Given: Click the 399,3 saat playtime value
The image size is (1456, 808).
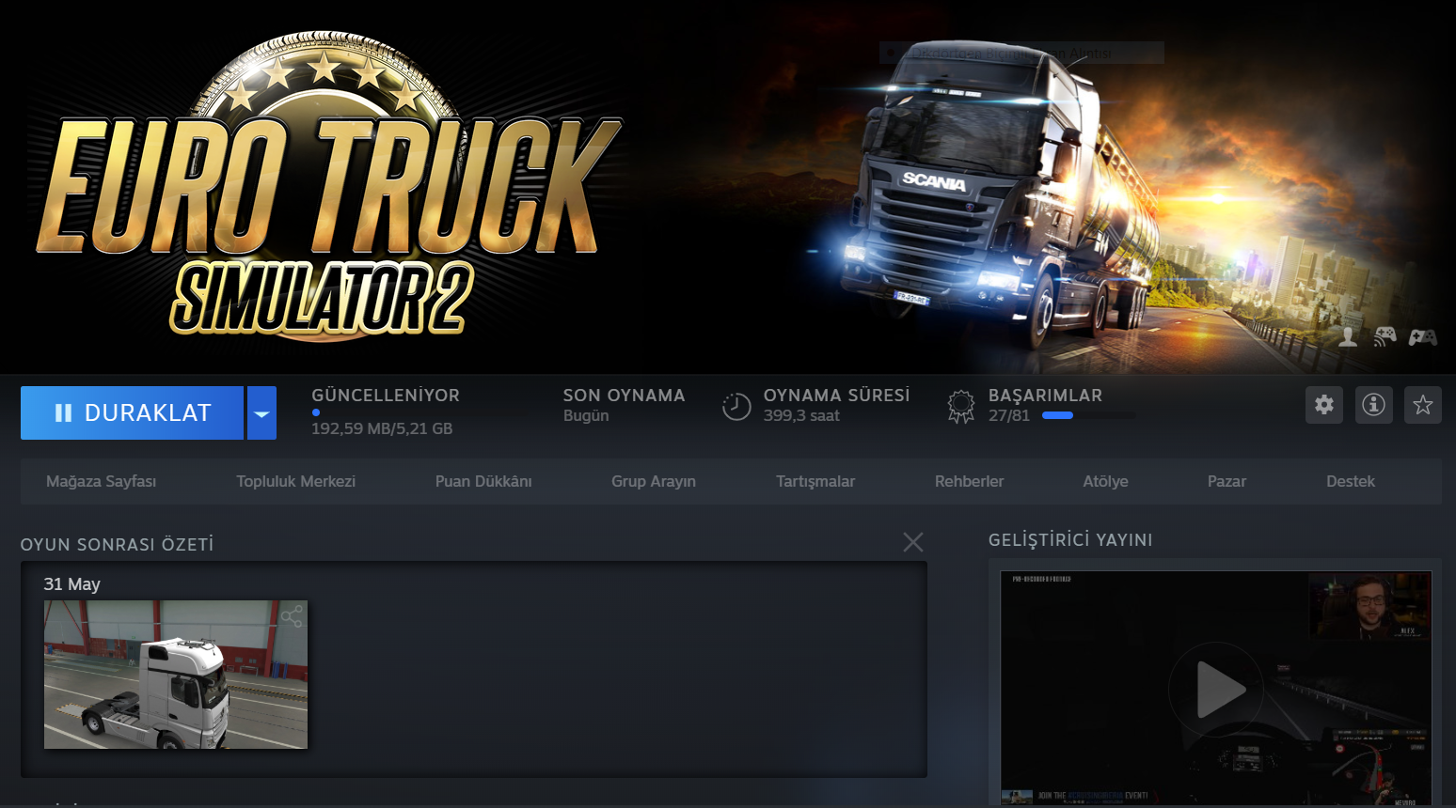Looking at the screenshot, I should pos(801,415).
